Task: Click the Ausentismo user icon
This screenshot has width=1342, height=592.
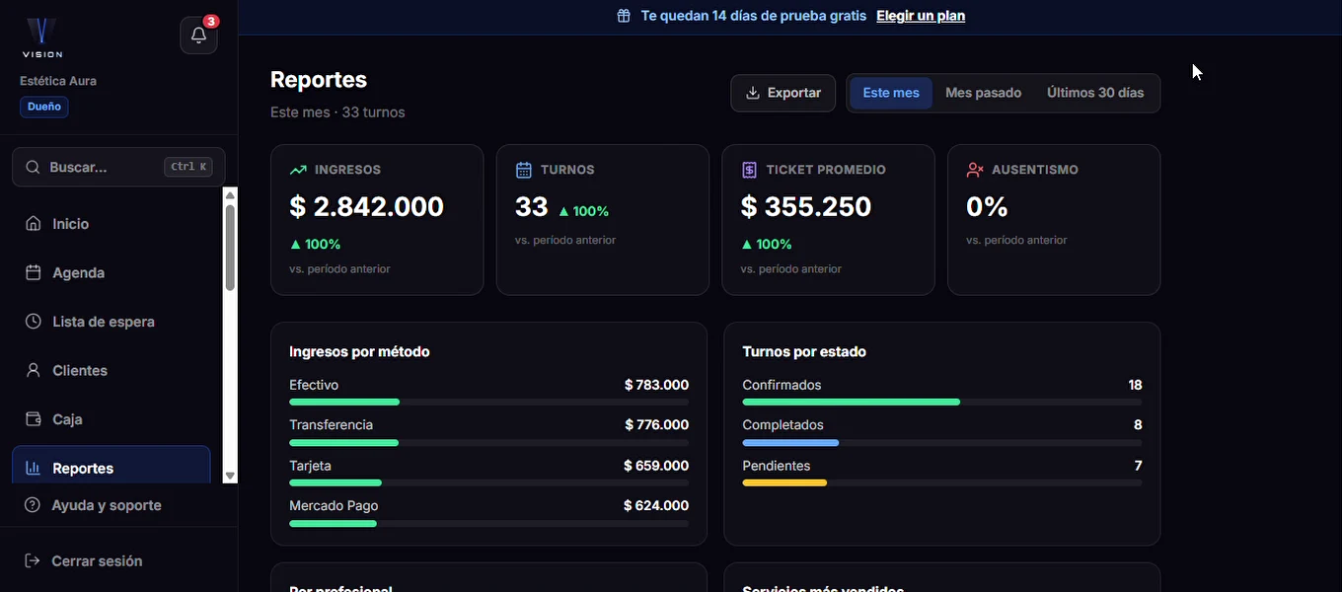Action: pyautogui.click(x=975, y=170)
